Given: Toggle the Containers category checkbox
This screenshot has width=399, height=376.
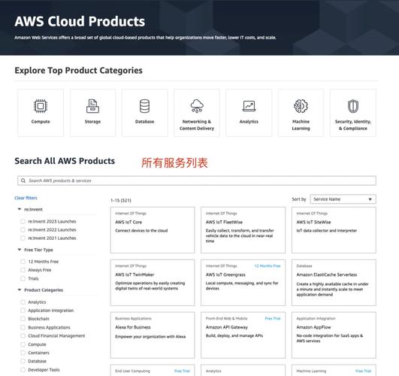Looking at the screenshot, I should point(23,353).
